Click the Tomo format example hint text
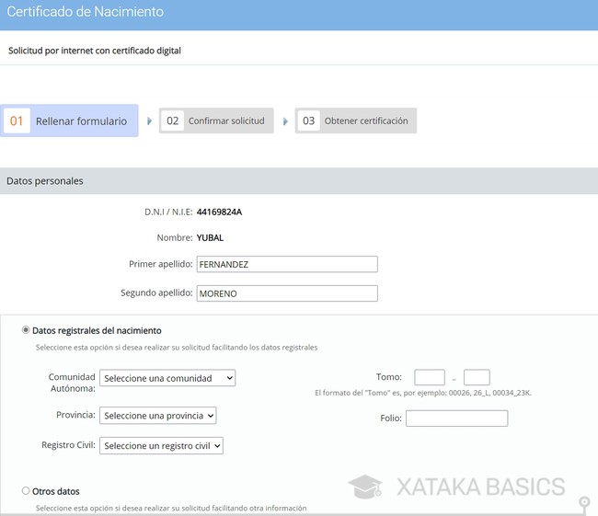Viewport: 598px width, 516px height. [x=423, y=393]
